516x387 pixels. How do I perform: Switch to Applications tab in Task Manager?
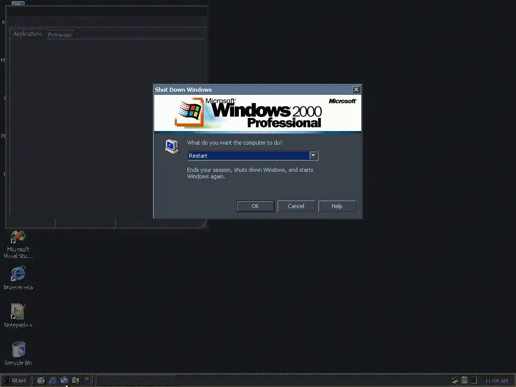pos(27,34)
